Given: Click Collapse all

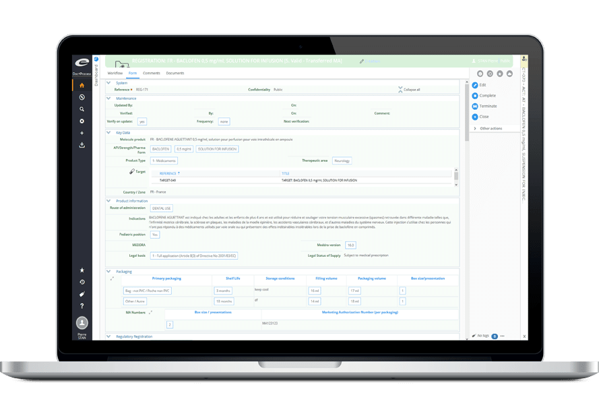Looking at the screenshot, I should click(409, 90).
